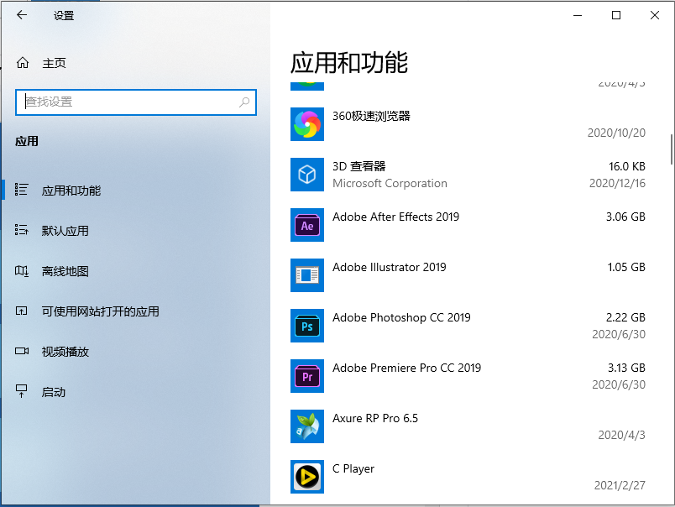Click the back arrow
The height and width of the screenshot is (507, 675).
coord(21,14)
